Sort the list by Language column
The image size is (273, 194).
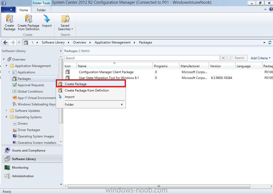pyautogui.click(x=249, y=66)
